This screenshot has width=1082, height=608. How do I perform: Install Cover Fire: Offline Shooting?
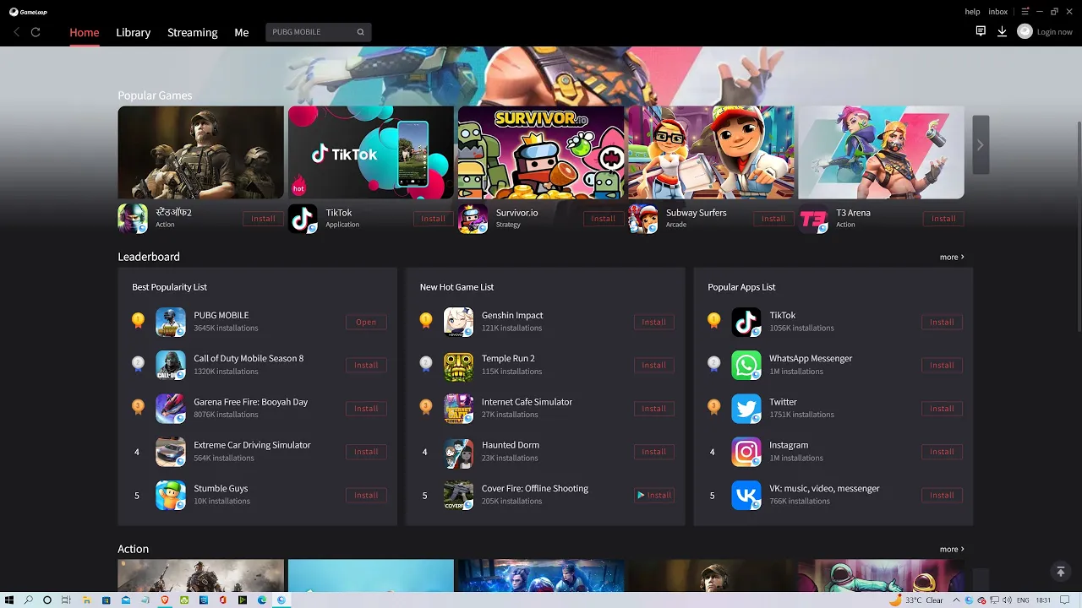654,495
